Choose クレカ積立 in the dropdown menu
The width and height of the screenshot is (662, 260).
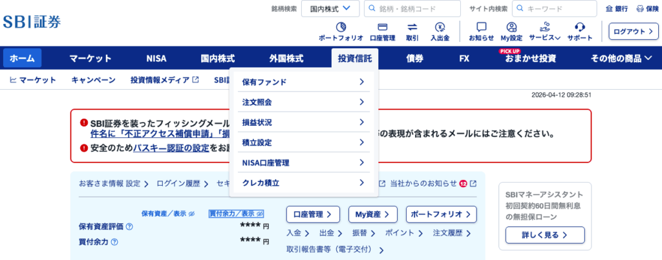pyautogui.click(x=303, y=183)
